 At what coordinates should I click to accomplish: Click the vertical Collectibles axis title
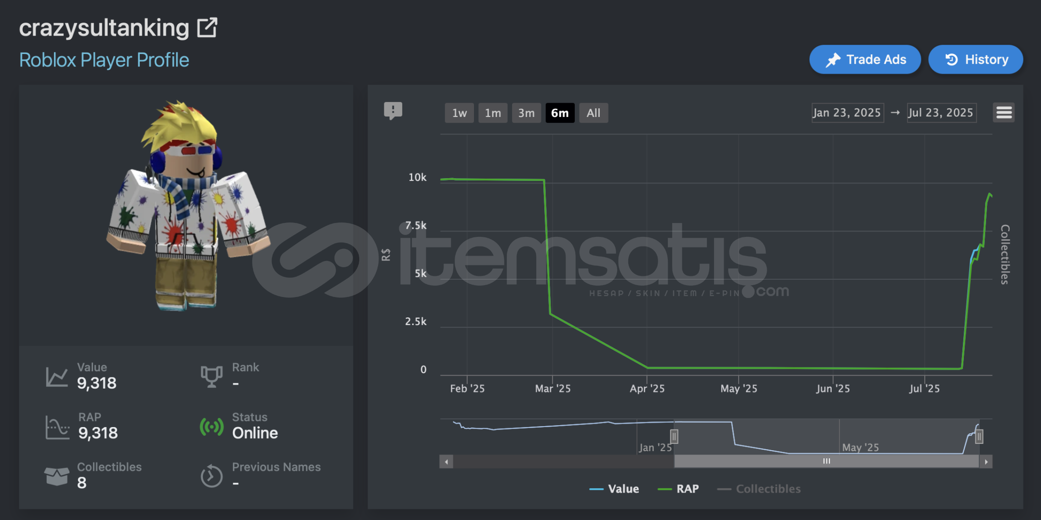pos(1005,254)
